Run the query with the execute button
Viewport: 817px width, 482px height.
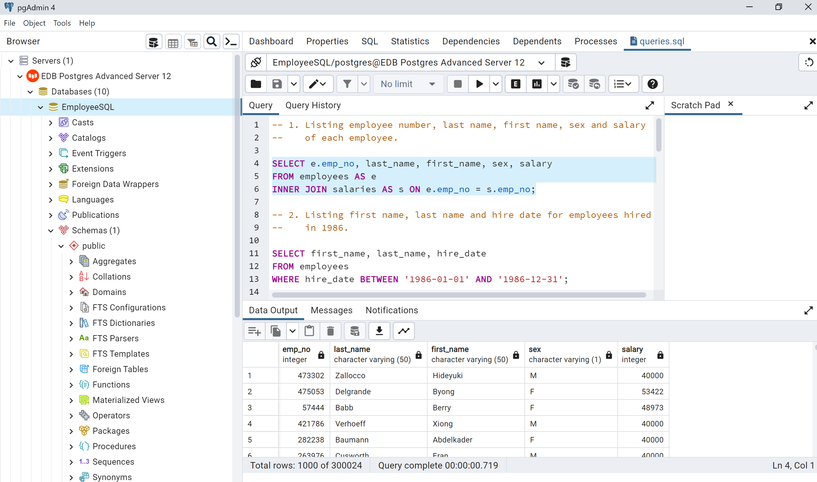click(479, 84)
